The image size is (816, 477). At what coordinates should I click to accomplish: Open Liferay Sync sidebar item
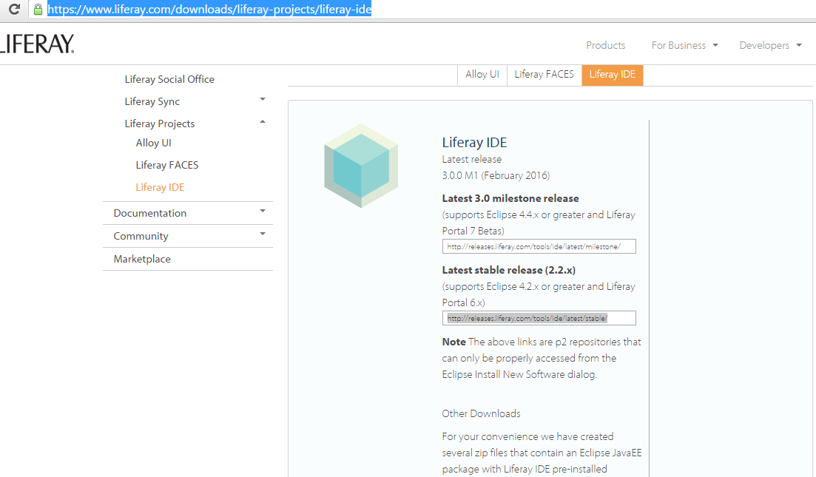(152, 101)
